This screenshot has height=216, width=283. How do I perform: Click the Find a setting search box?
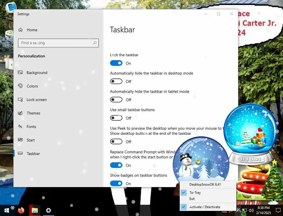[58, 43]
